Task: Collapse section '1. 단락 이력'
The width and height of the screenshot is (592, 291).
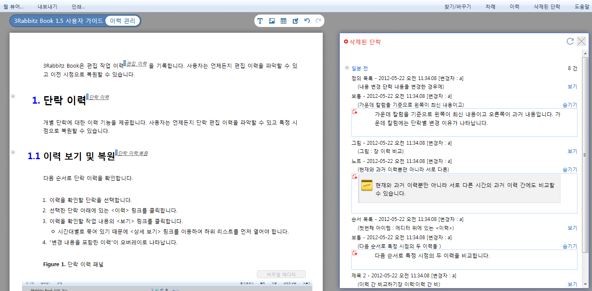Action: click(13, 96)
